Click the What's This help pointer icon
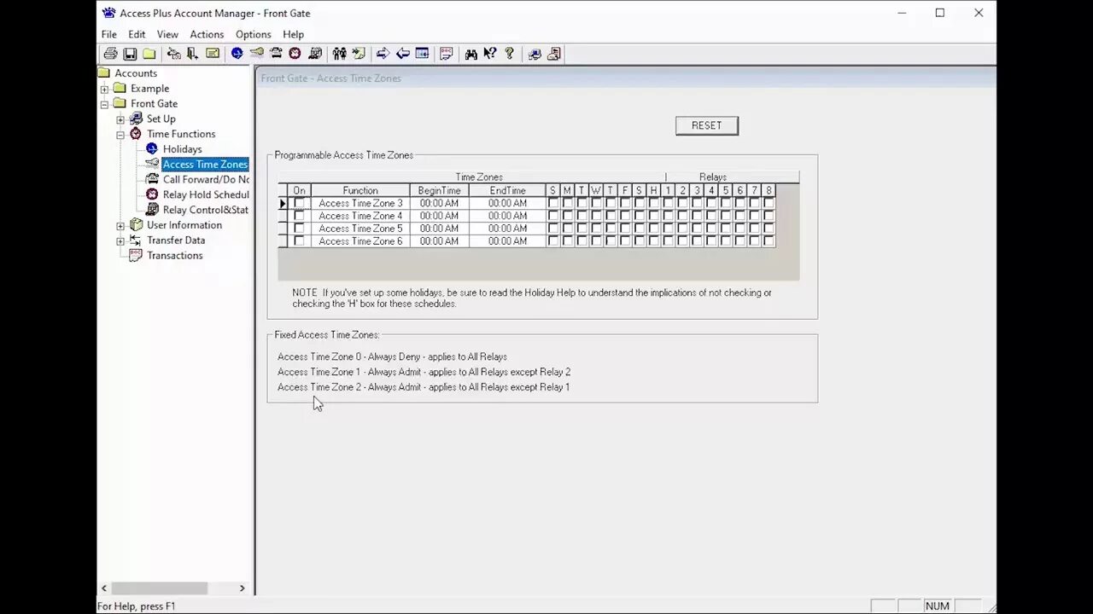 coord(490,54)
